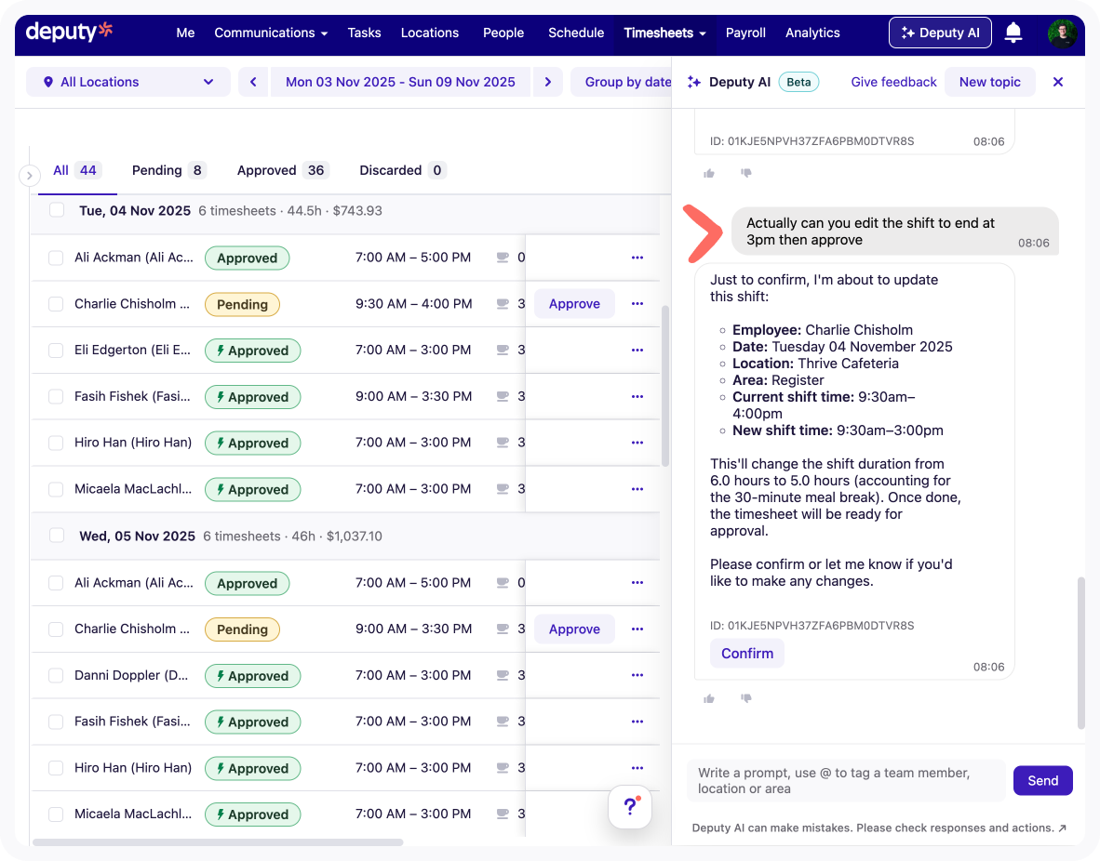Select all Tue, 04 Nov 2025 timesheets checkbox
The height and width of the screenshot is (861, 1100).
[x=57, y=211]
